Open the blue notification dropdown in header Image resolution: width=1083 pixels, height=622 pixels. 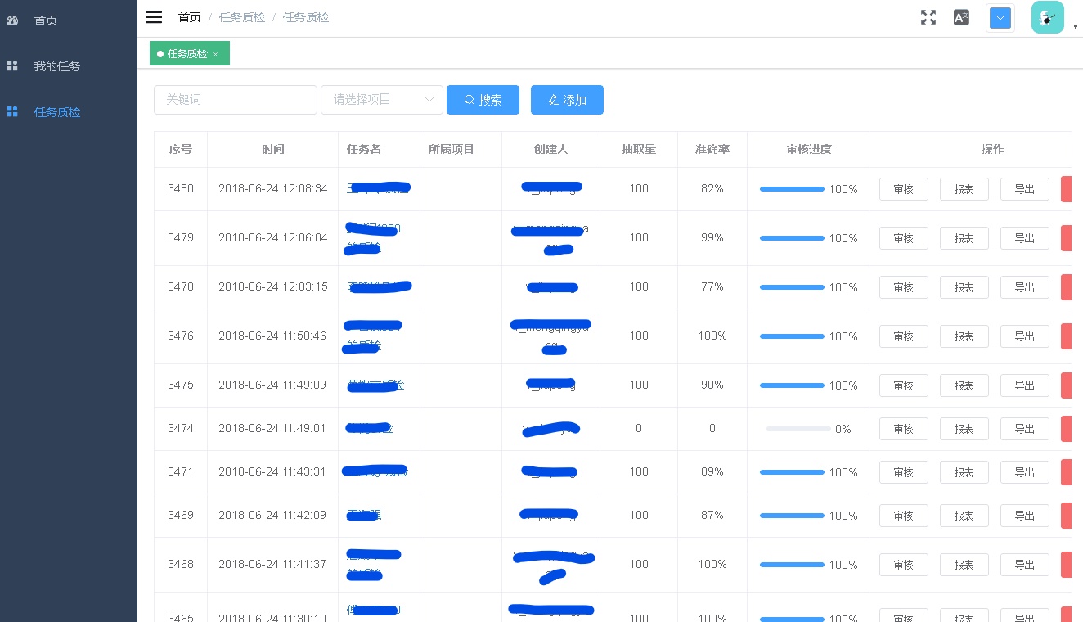click(1000, 17)
